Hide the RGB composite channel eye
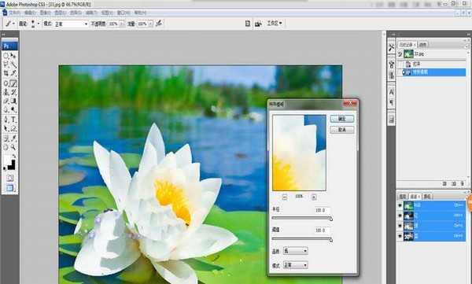 point(400,205)
